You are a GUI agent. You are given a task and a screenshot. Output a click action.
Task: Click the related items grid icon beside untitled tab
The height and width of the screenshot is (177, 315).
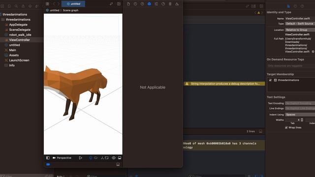point(47,4)
